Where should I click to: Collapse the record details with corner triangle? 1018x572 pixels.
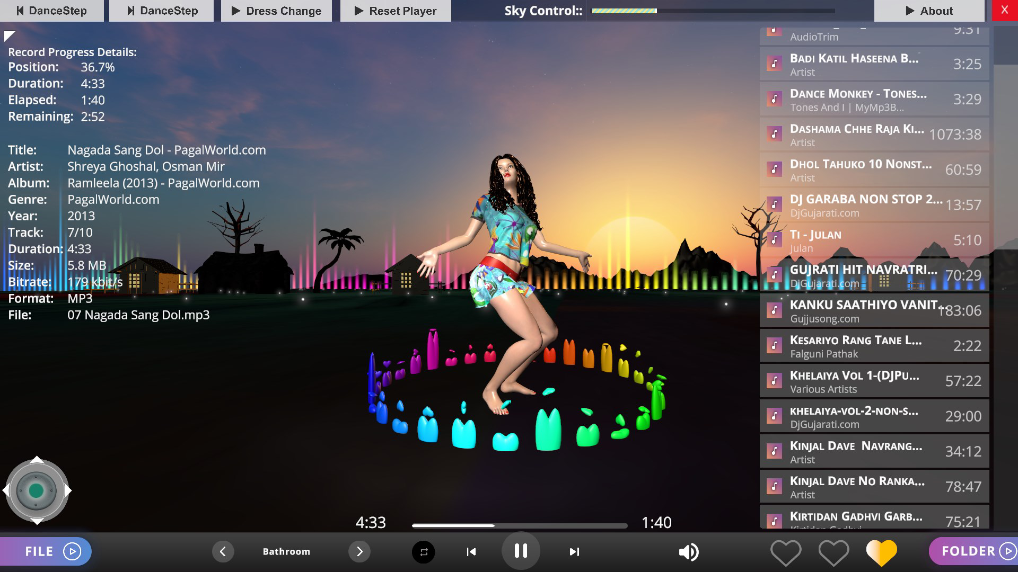pos(9,35)
